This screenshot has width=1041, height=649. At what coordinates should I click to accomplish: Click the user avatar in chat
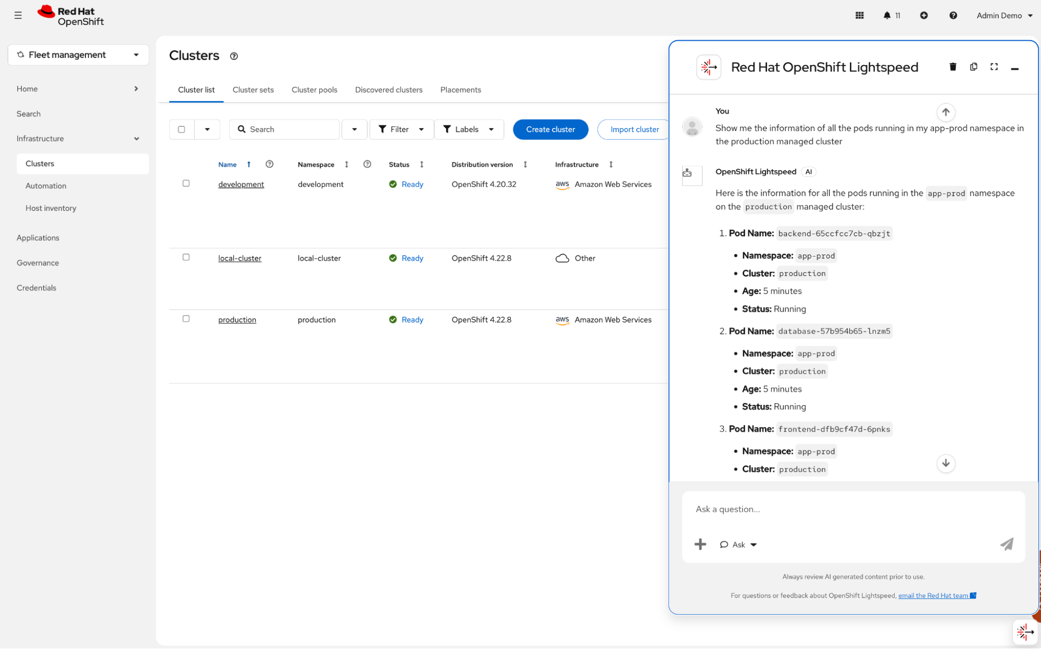(x=692, y=127)
